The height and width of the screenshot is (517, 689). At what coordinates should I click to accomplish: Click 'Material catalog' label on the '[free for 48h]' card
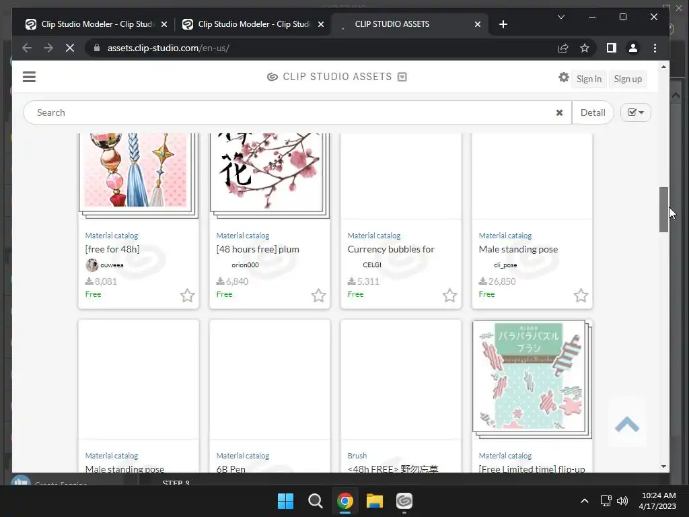[x=112, y=236]
